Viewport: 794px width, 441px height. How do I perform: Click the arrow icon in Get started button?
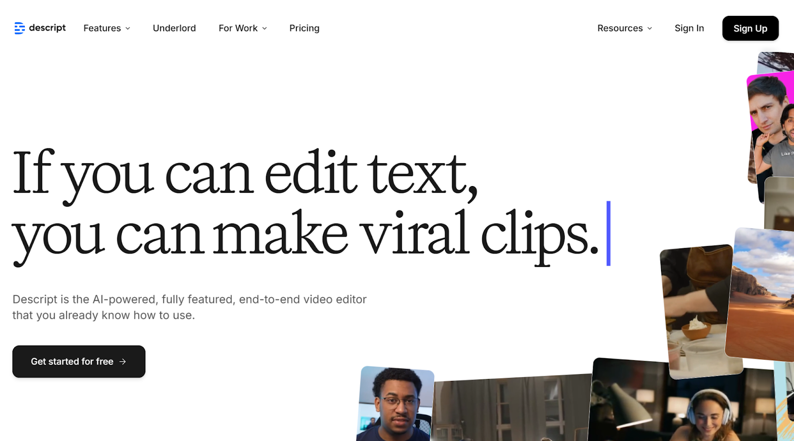pyautogui.click(x=123, y=362)
